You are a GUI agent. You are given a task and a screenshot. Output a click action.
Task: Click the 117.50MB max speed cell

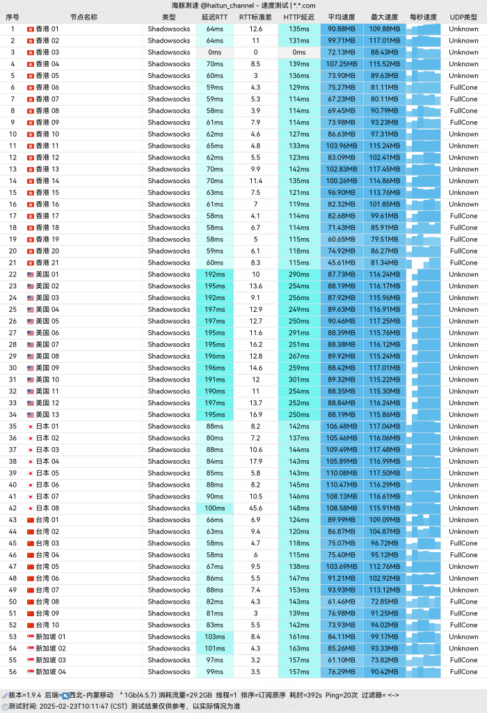tap(385, 473)
